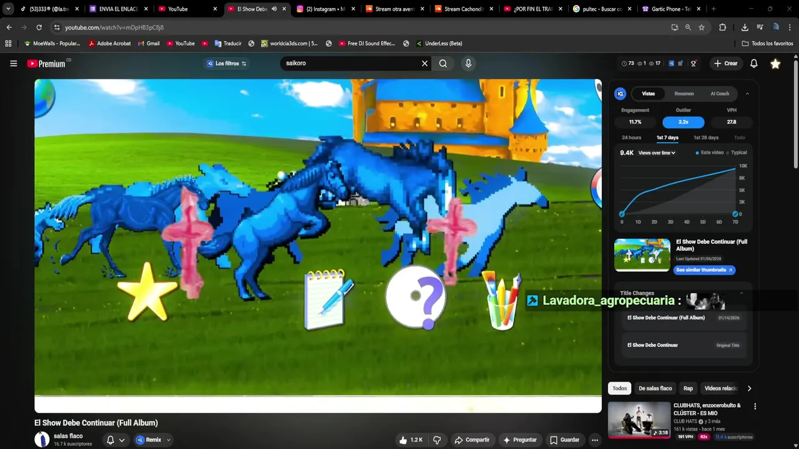
Task: Mute the El Show Debe tab audio
Action: click(274, 9)
